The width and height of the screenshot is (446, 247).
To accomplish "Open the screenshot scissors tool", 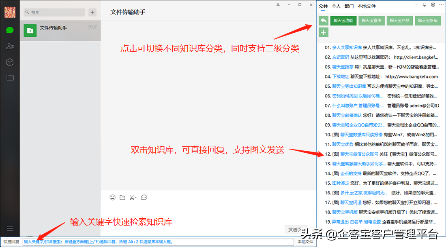I will click(133, 197).
